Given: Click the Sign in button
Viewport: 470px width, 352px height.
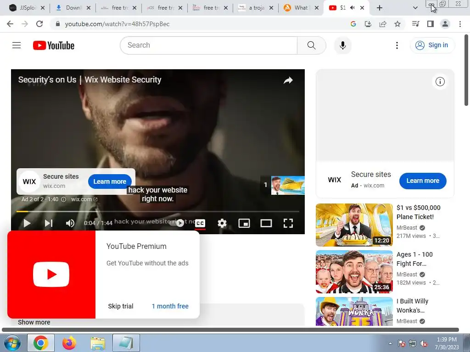Looking at the screenshot, I should pos(432,45).
